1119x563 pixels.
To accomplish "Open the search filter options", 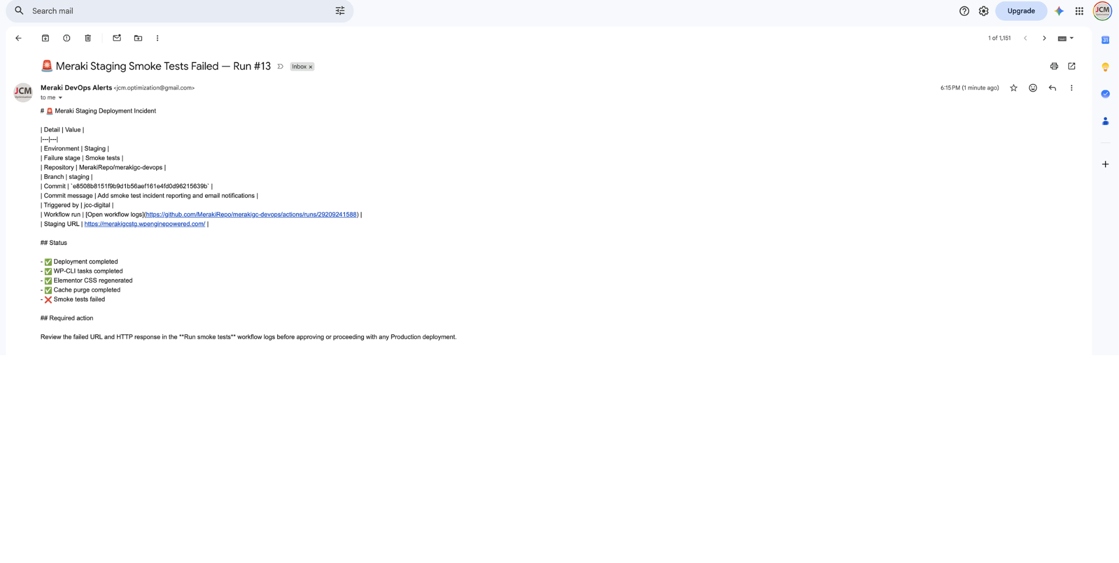I will (340, 10).
